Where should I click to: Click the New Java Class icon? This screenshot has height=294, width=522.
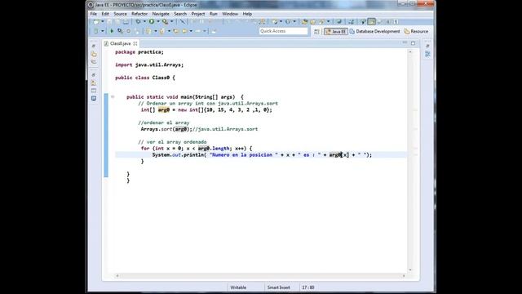[x=162, y=31]
